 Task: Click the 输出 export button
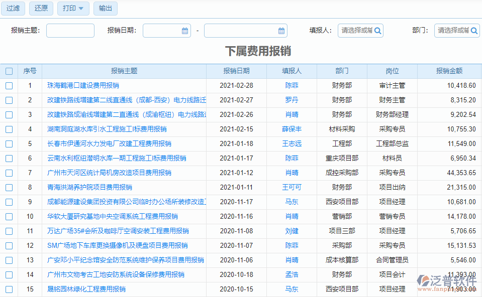click(x=105, y=9)
